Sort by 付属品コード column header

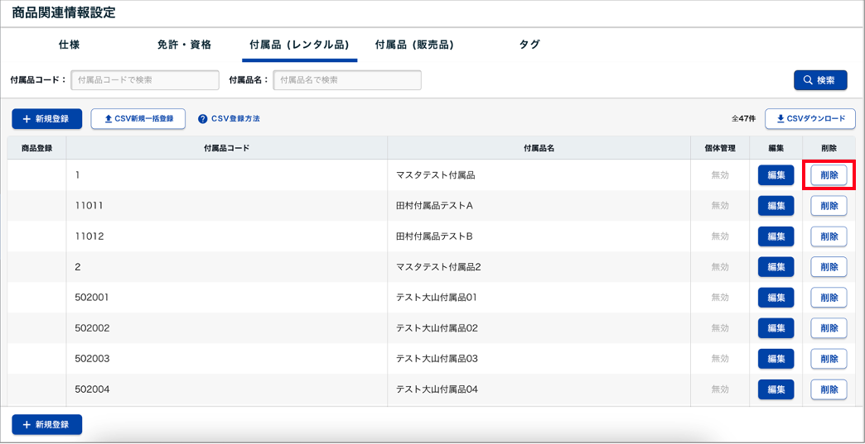(226, 148)
